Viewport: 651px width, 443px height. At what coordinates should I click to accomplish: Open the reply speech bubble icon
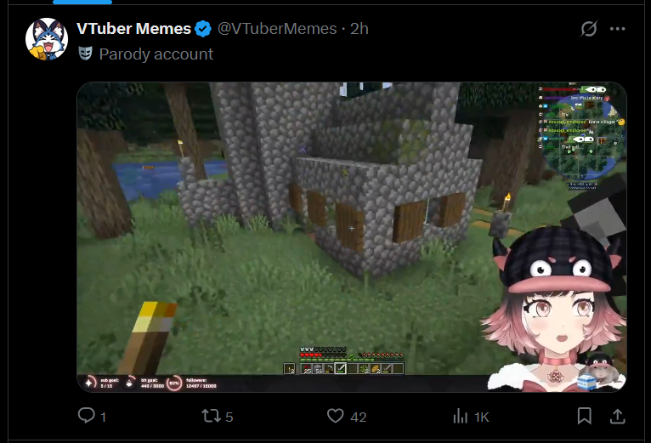point(87,415)
